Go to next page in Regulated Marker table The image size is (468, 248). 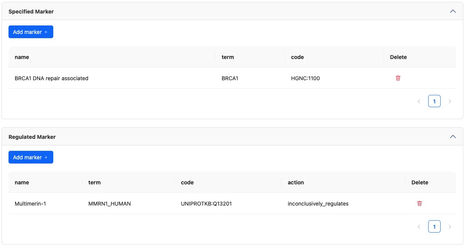click(x=450, y=227)
